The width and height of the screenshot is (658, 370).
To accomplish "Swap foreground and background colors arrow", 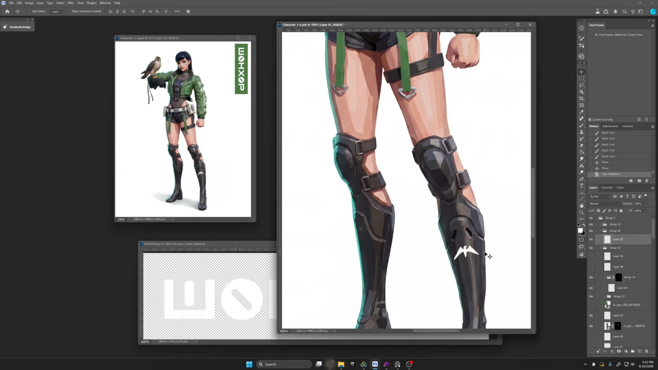I will 584,225.
